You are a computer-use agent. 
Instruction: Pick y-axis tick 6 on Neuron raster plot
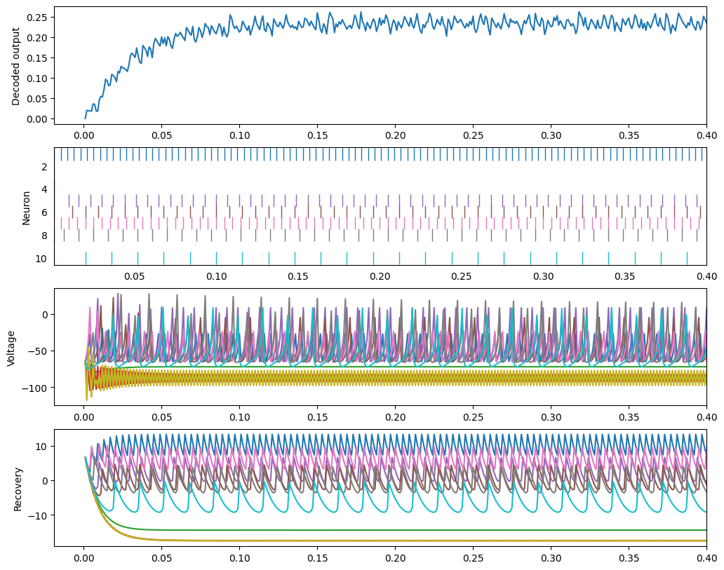pos(44,212)
